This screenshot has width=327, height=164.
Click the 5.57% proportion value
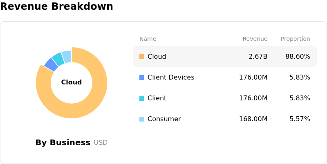click(x=300, y=119)
